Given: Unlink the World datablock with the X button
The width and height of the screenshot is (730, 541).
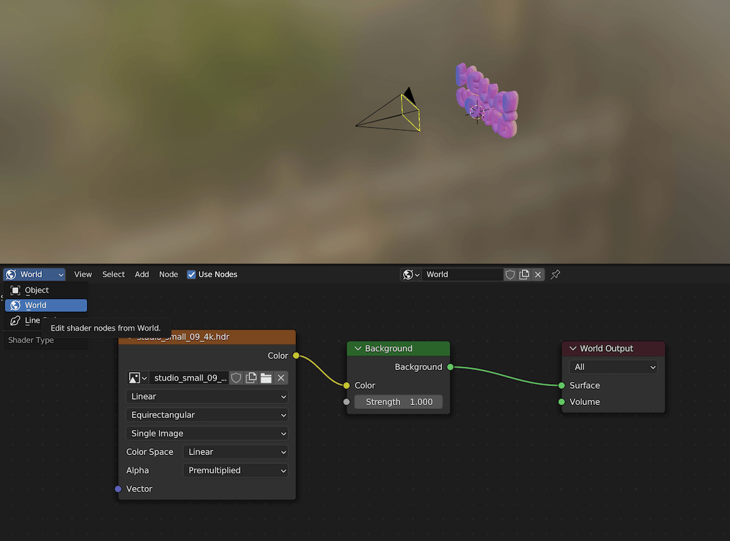Looking at the screenshot, I should tap(537, 274).
